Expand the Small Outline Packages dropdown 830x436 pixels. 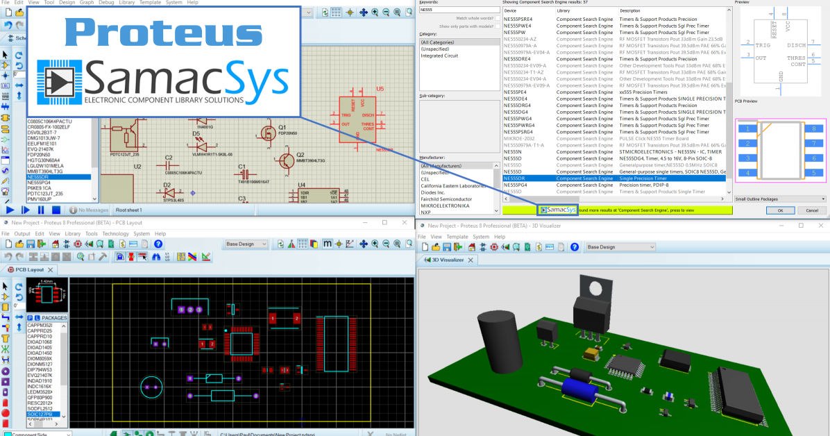coord(779,199)
